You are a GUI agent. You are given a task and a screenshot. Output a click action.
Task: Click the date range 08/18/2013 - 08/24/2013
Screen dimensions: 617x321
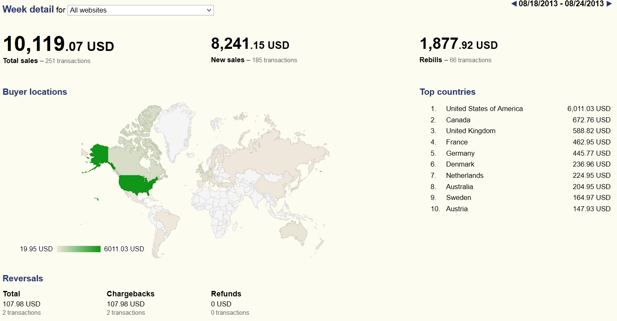click(x=561, y=4)
